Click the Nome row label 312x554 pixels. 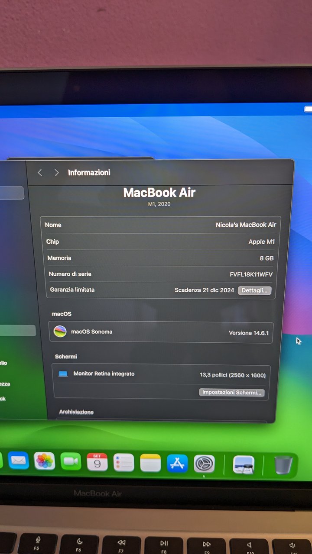(53, 225)
